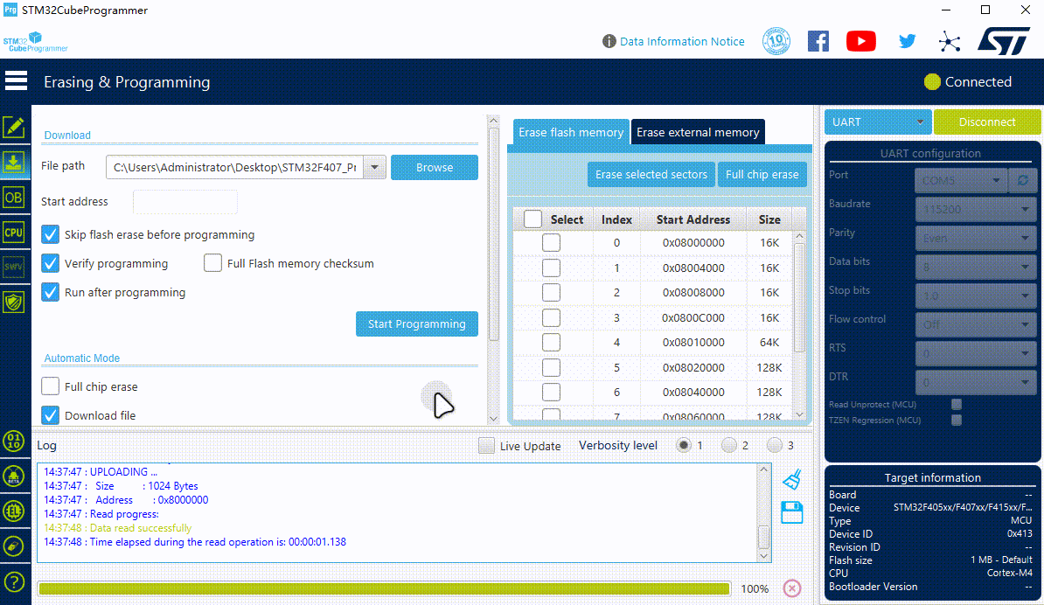This screenshot has height=605, width=1044.
Task: Click the Start Programming button
Action: (416, 323)
